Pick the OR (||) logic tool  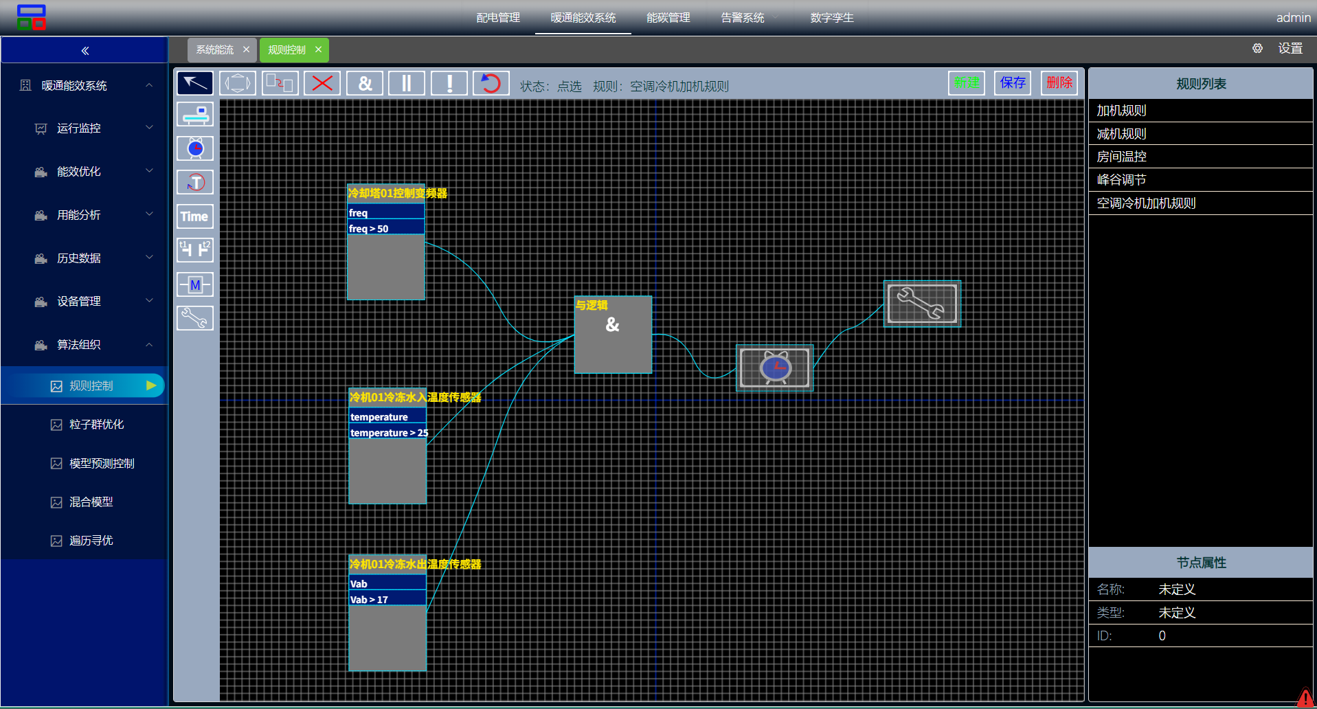tap(407, 83)
